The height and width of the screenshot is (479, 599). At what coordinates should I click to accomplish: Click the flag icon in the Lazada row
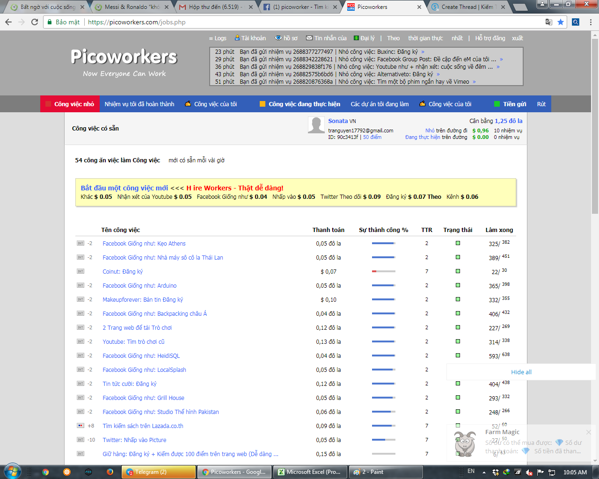[80, 426]
